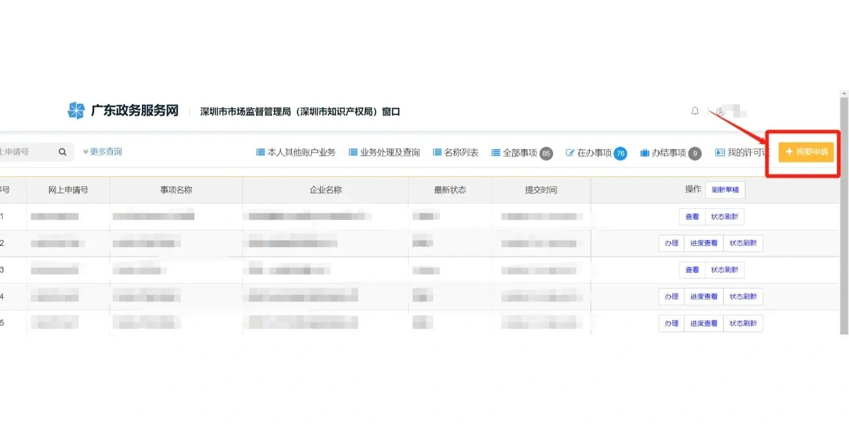This screenshot has width=849, height=424.
Task: Open the user profile avatar icon
Action: point(720,112)
